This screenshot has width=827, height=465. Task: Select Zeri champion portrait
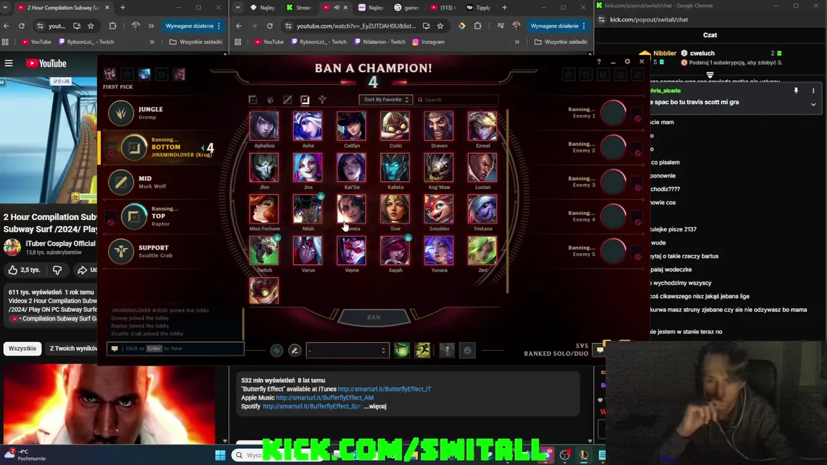[x=483, y=250]
